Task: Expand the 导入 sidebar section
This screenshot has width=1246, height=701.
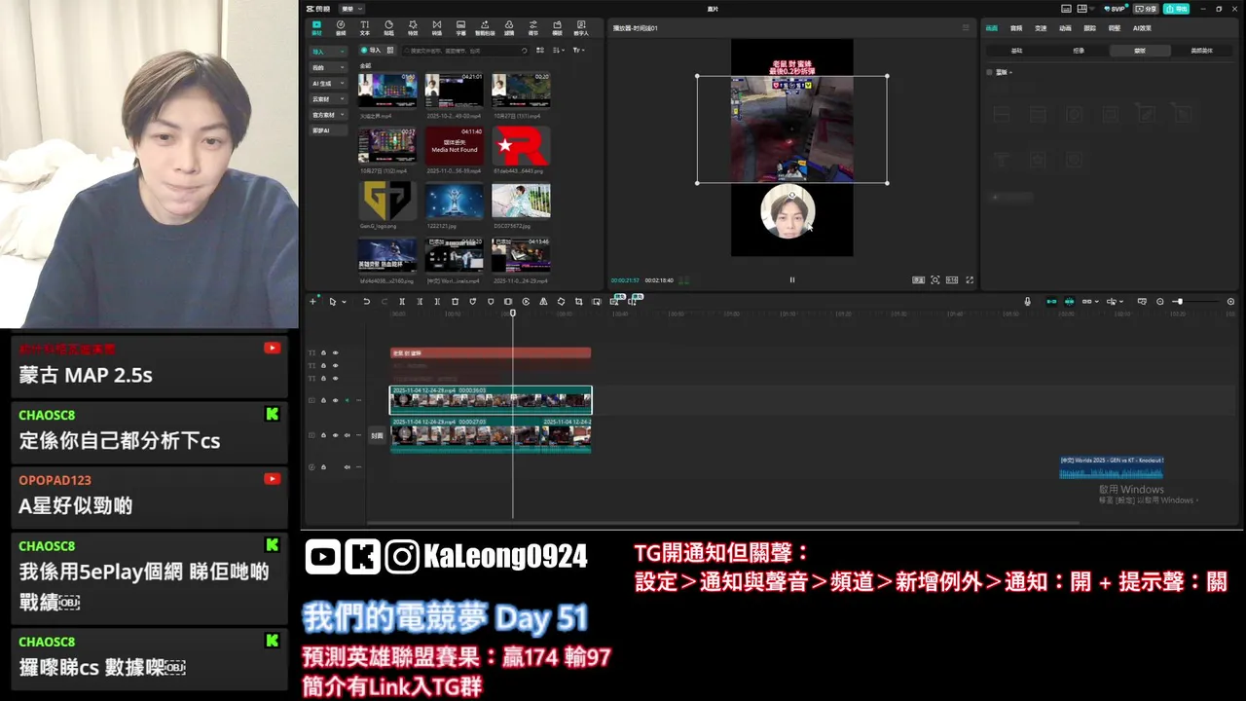Action: click(329, 52)
